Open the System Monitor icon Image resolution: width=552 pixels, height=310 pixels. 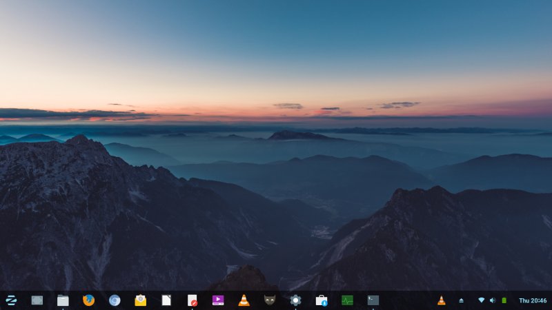tap(347, 300)
